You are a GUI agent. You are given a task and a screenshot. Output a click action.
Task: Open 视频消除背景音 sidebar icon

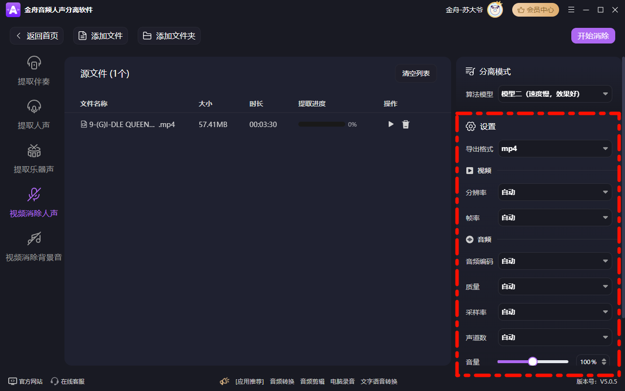(34, 239)
